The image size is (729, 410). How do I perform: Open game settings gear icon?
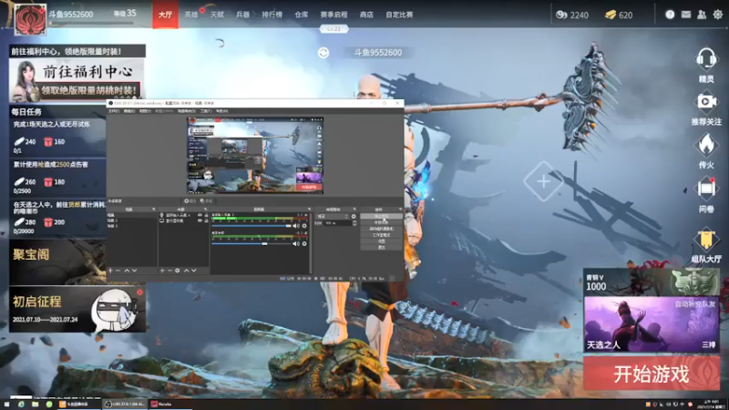pyautogui.click(x=718, y=15)
